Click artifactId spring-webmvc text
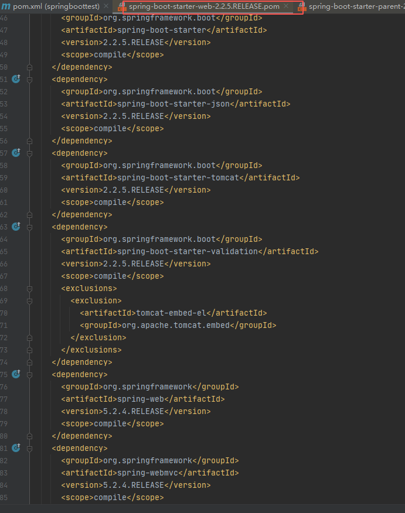Viewport: 405px width, 513px height. point(148,473)
